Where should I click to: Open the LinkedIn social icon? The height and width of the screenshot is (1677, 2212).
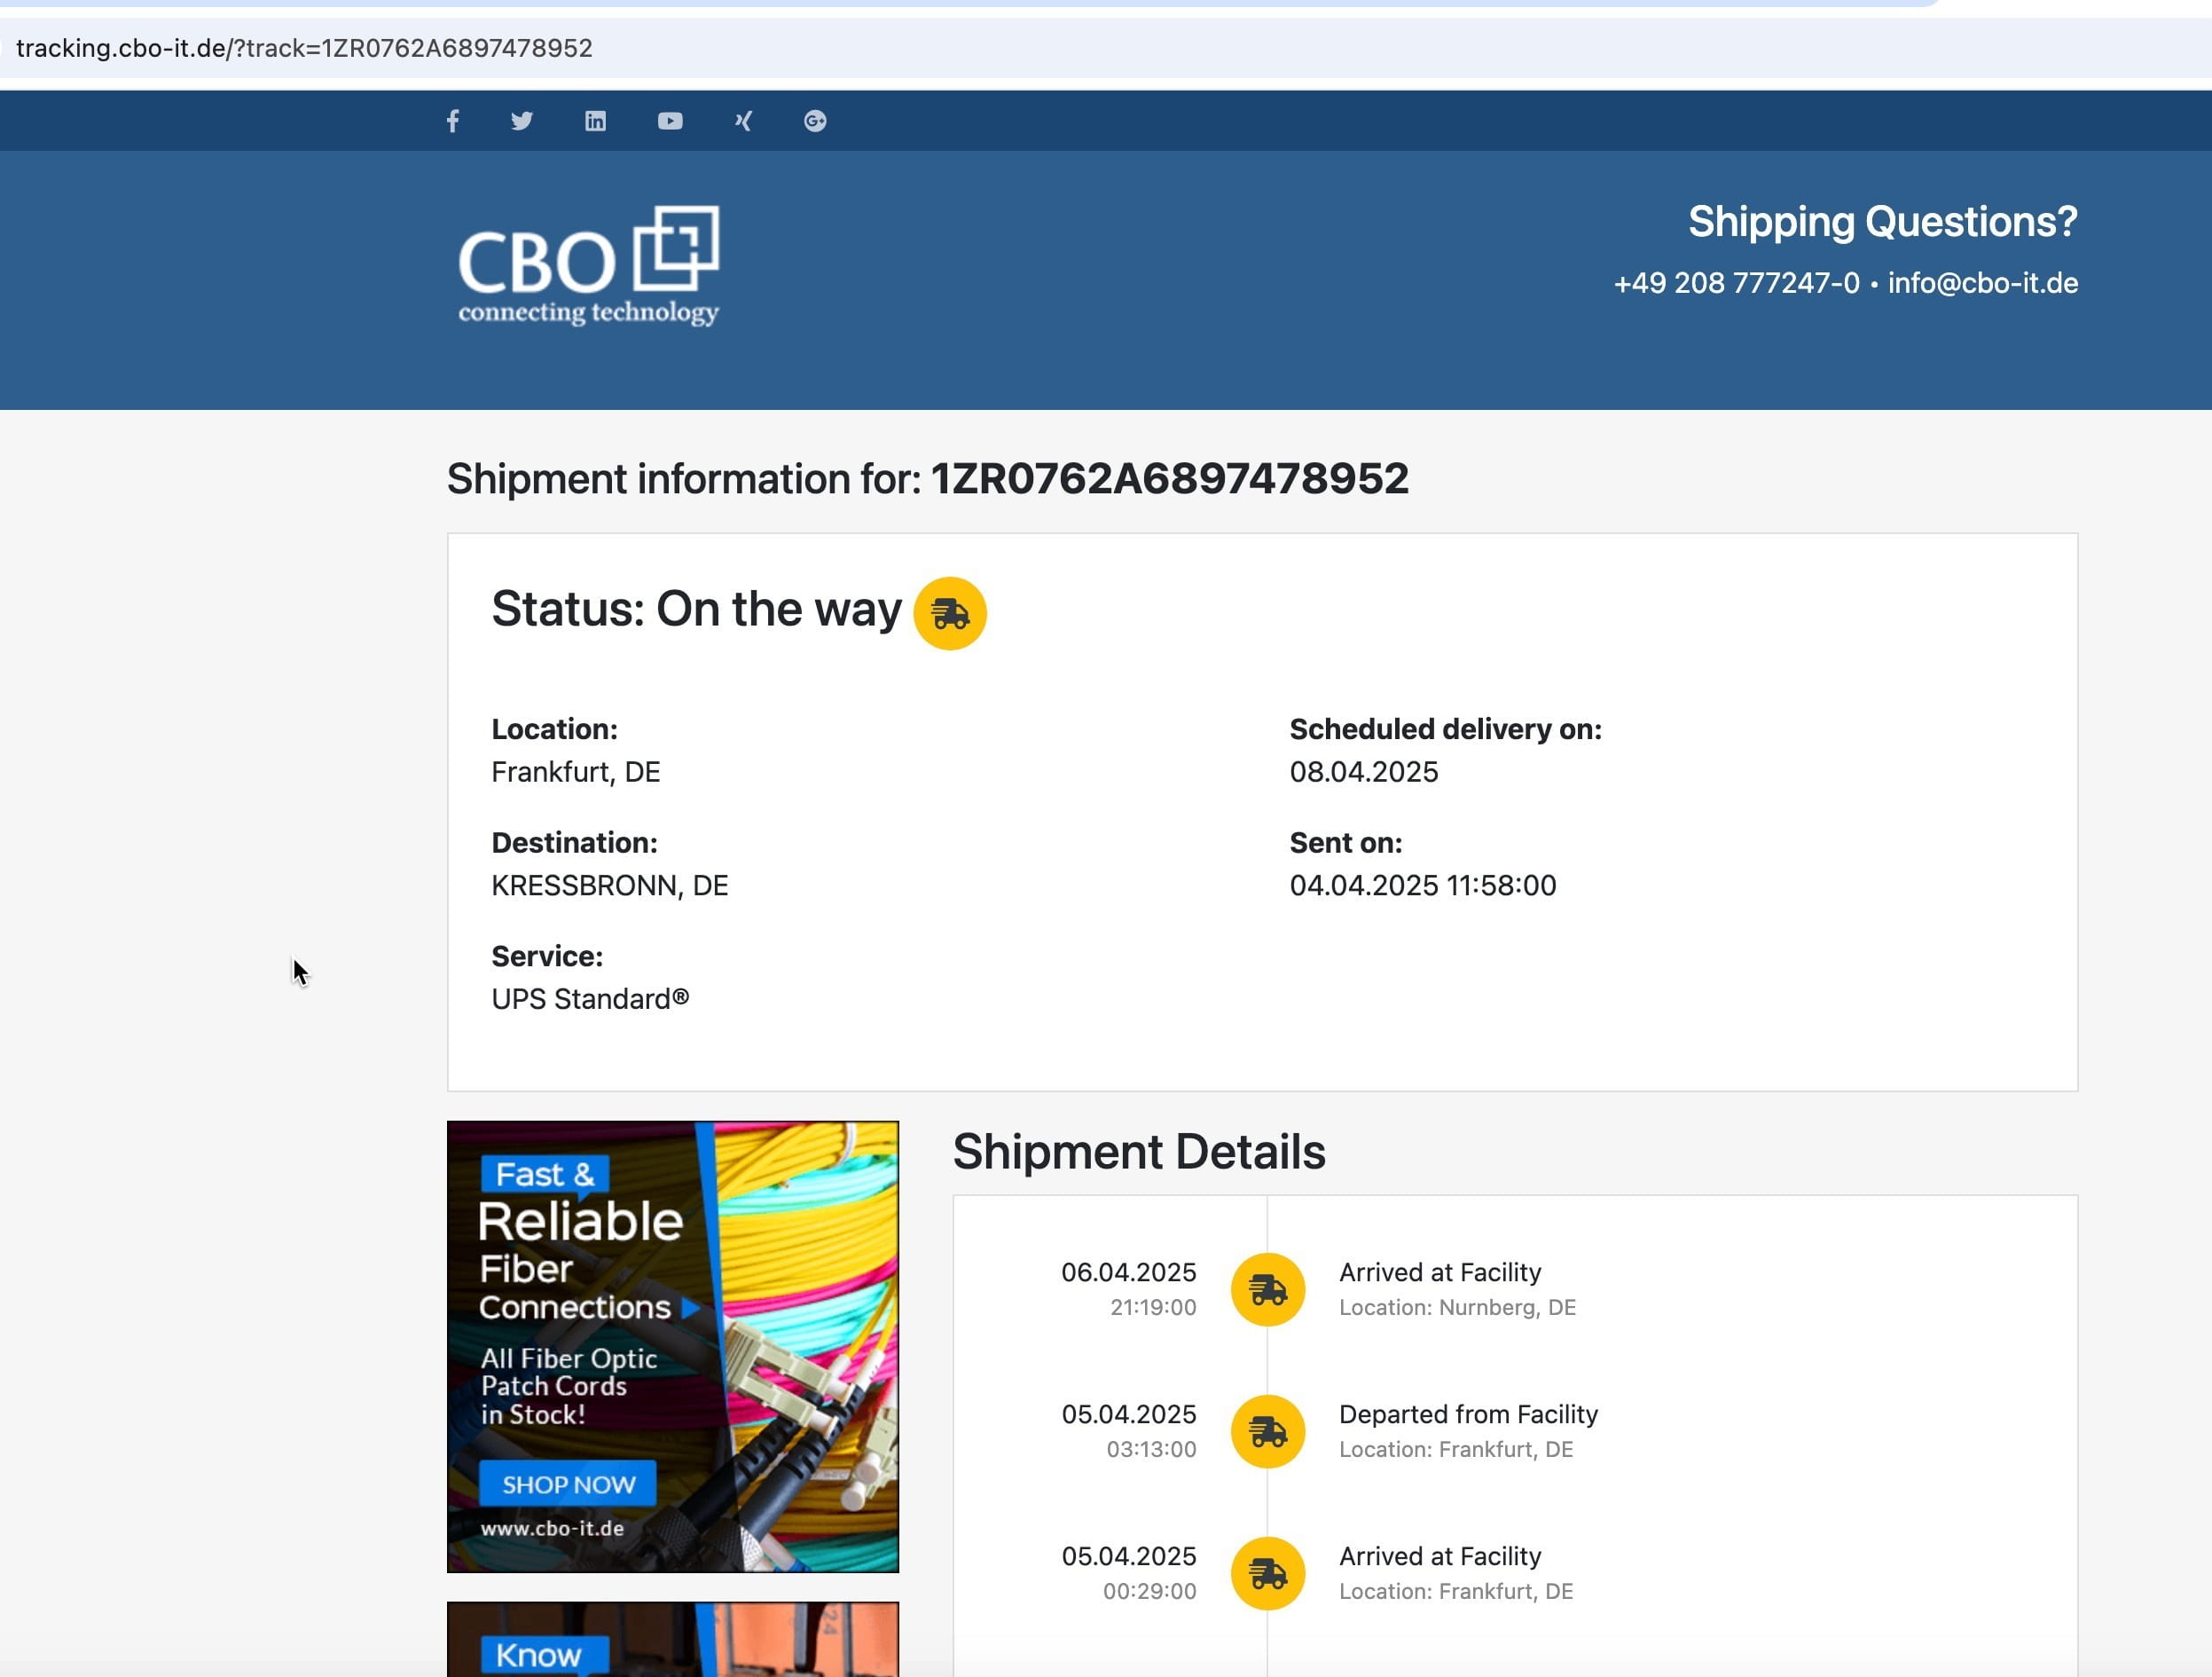595,121
